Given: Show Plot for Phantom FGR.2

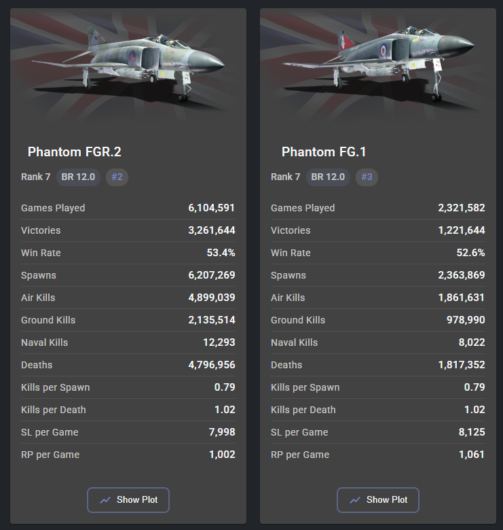Looking at the screenshot, I should click(x=128, y=499).
